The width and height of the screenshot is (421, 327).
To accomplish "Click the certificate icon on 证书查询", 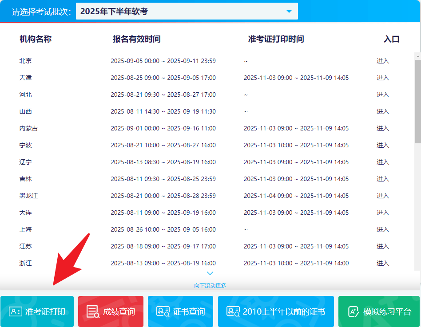I will pyautogui.click(x=163, y=311).
